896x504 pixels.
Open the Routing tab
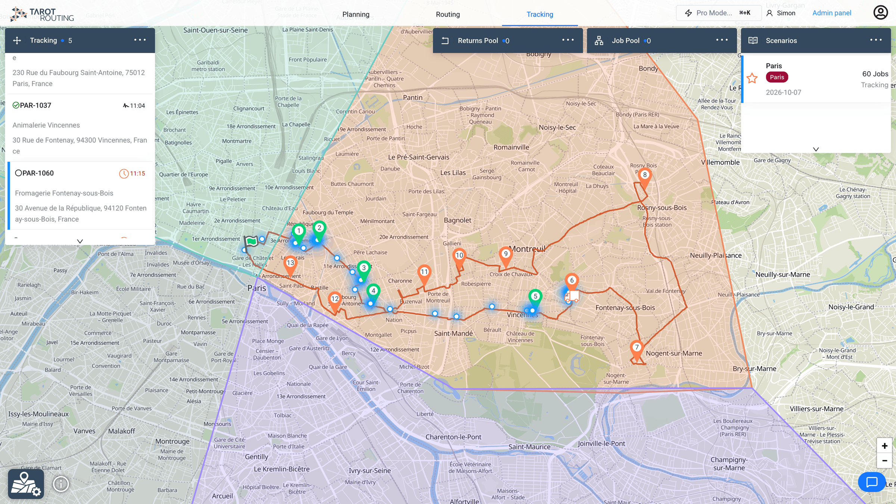(448, 14)
